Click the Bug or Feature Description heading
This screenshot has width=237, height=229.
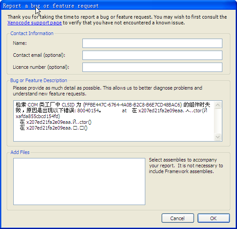(x=39, y=80)
